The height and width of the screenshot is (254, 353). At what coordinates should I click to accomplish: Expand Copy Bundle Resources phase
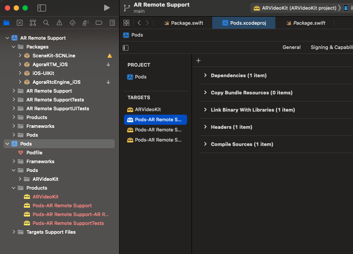tap(205, 93)
